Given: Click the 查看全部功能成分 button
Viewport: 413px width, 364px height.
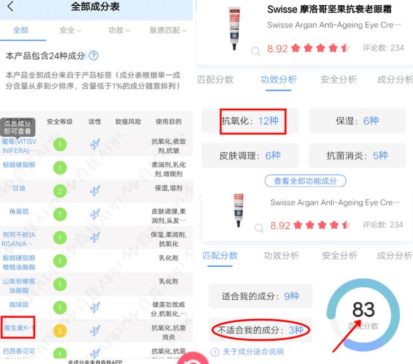Looking at the screenshot, I should click(305, 181).
